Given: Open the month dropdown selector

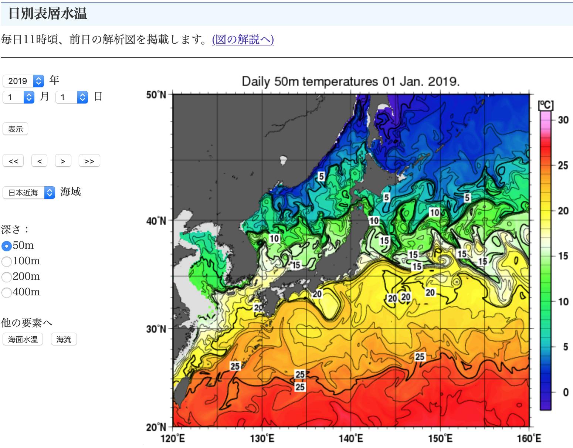Looking at the screenshot, I should point(18,97).
